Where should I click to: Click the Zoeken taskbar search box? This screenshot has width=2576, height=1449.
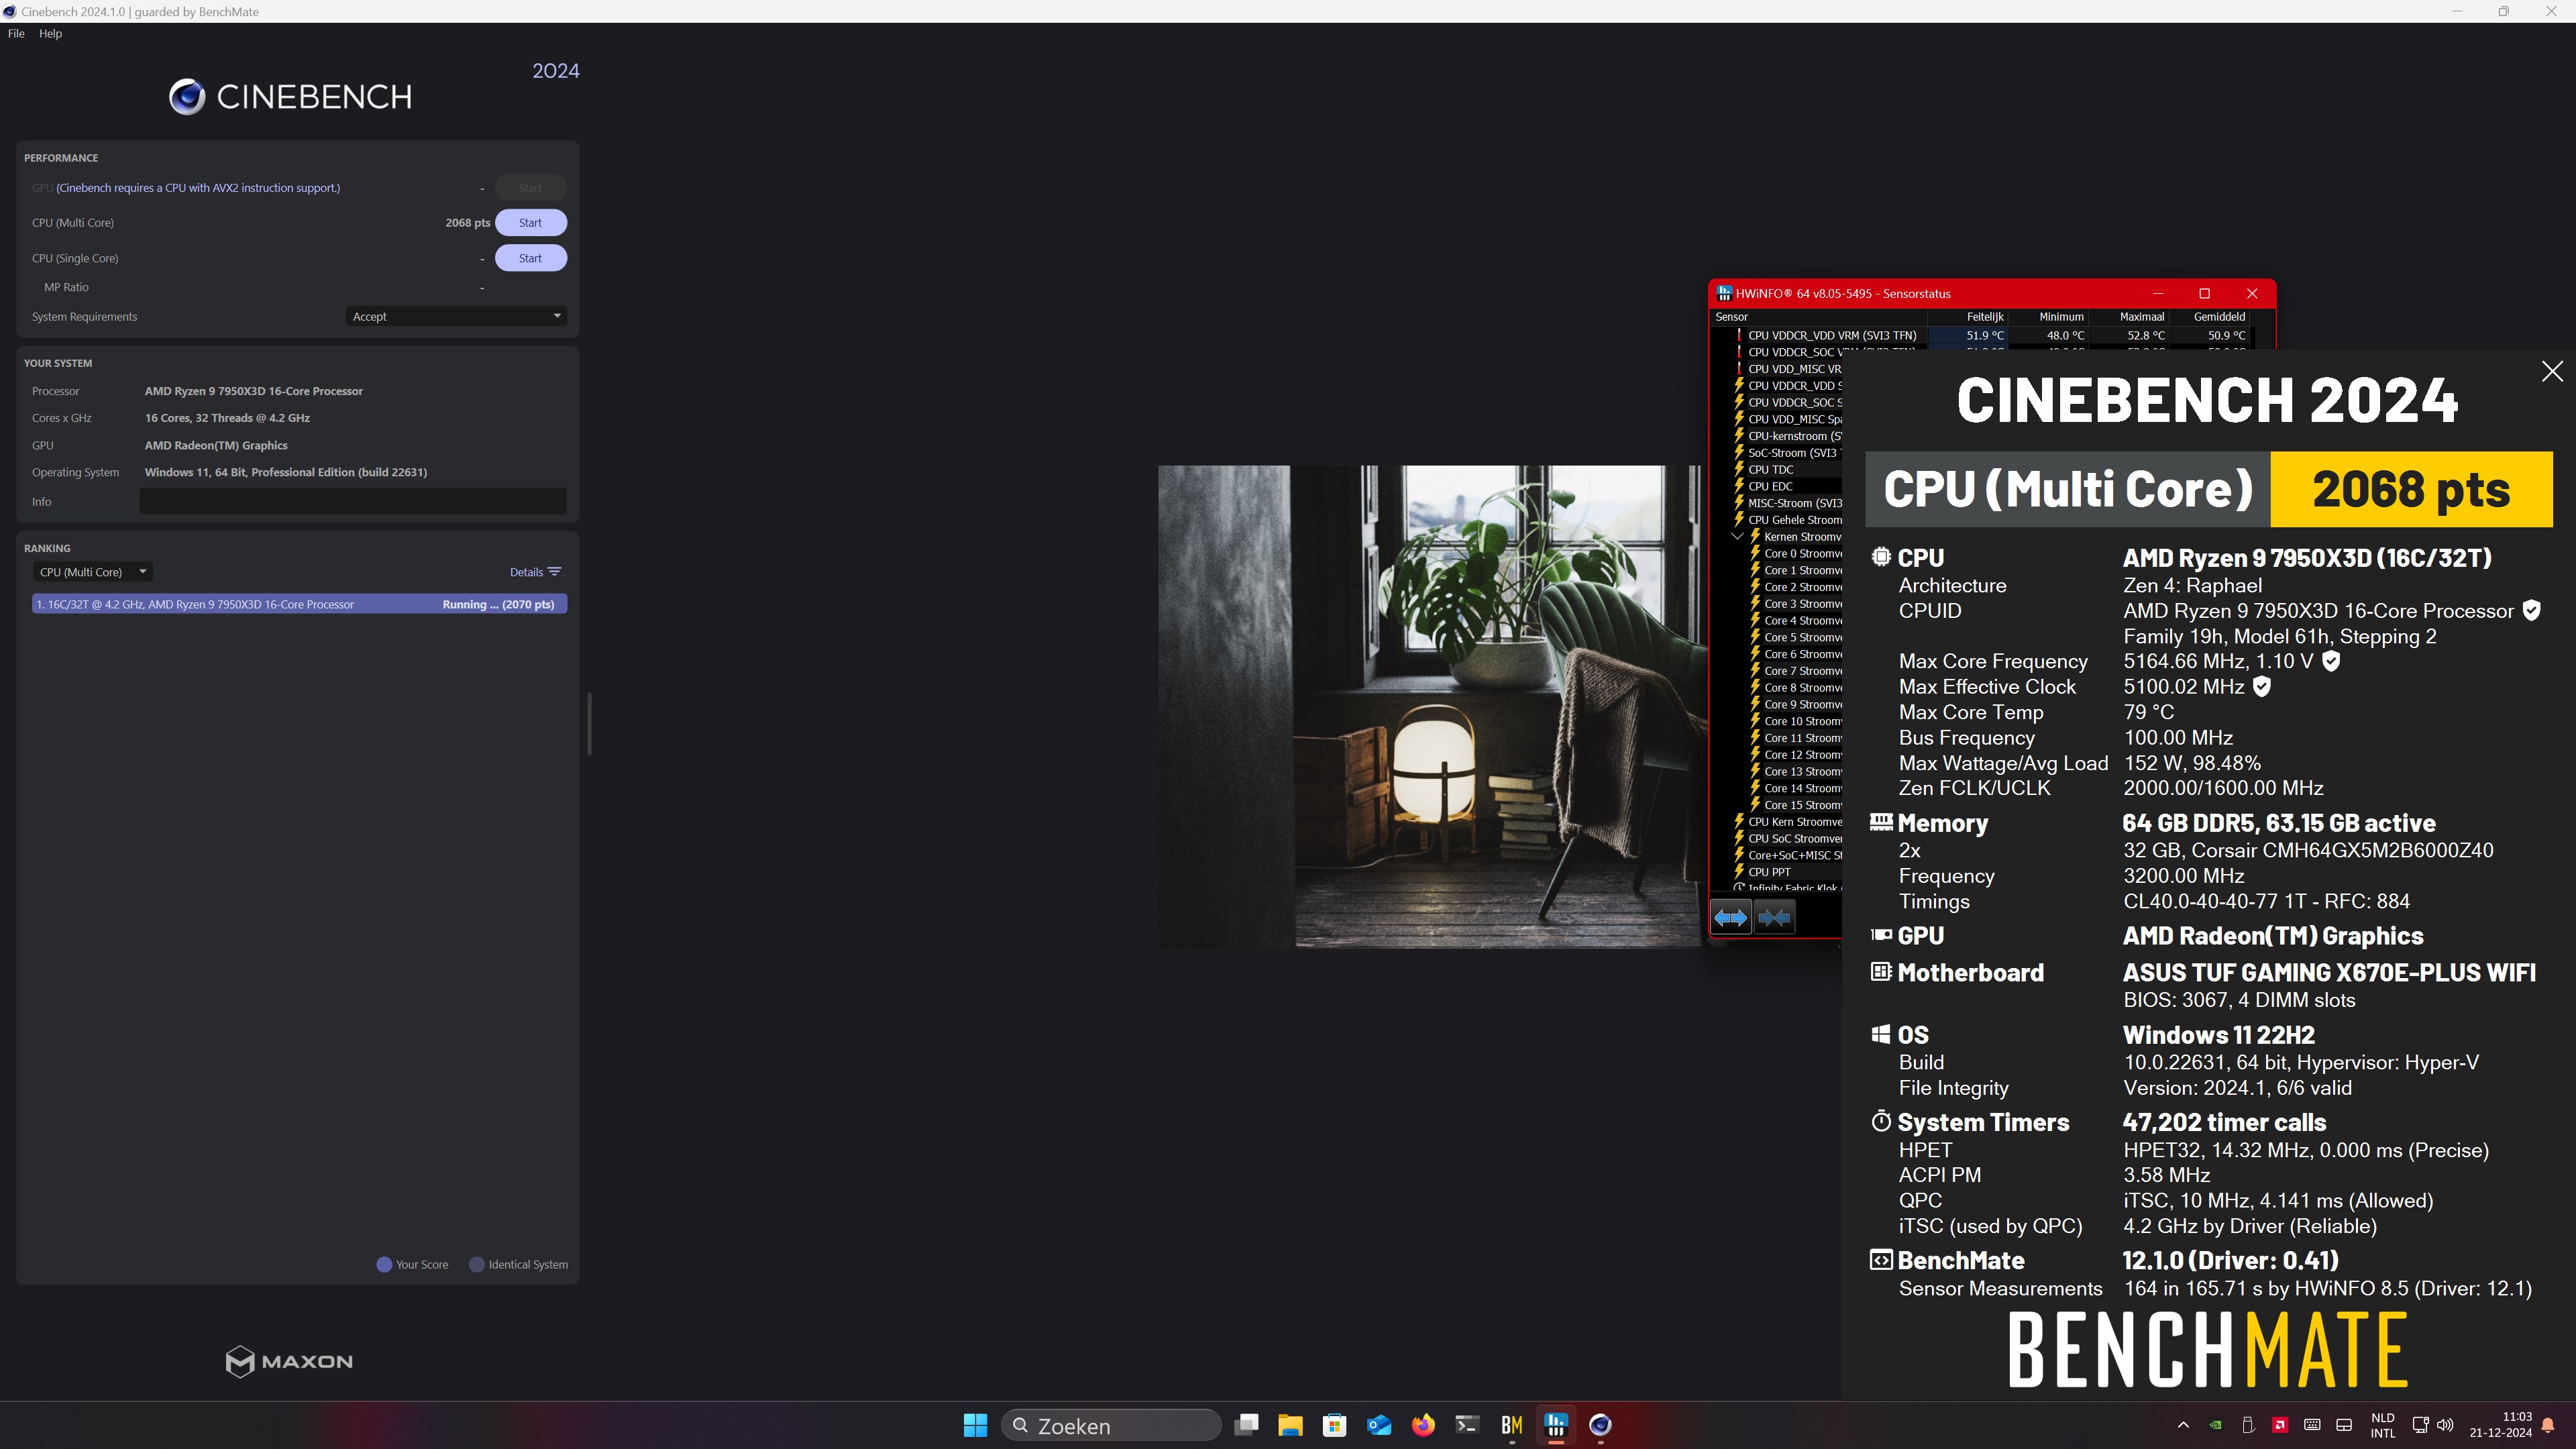click(1111, 1425)
